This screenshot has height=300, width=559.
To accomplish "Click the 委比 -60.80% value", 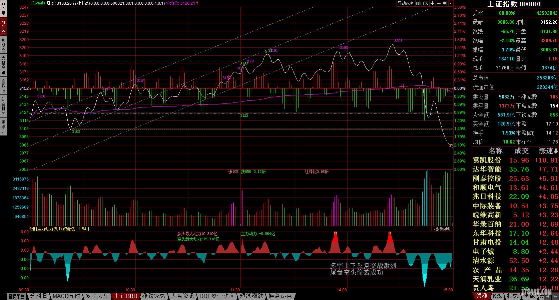I will tap(506, 13).
